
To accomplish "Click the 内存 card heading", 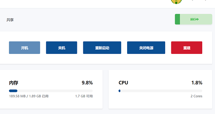I will coord(14,83).
